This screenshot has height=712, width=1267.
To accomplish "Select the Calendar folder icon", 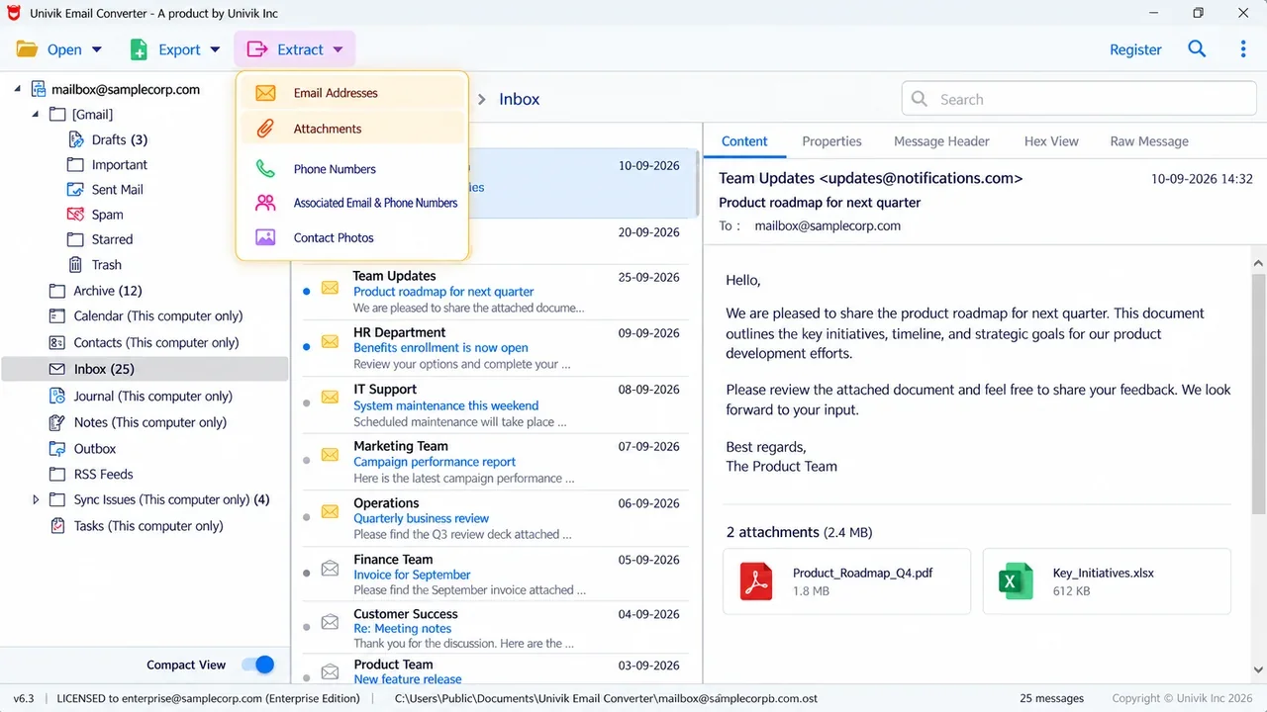I will (57, 315).
